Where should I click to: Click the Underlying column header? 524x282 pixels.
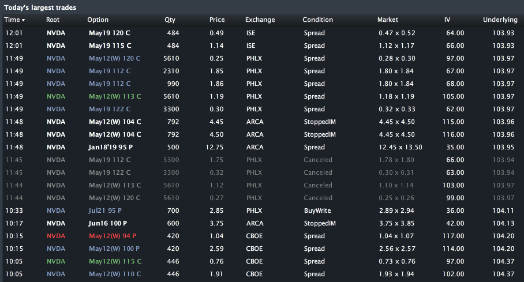(x=500, y=20)
